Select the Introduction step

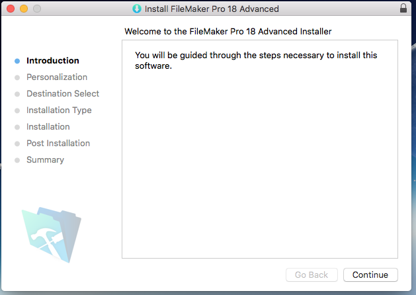point(53,60)
